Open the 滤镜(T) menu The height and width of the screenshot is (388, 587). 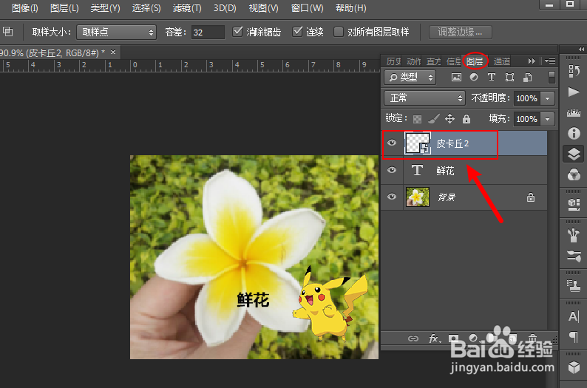coord(187,8)
